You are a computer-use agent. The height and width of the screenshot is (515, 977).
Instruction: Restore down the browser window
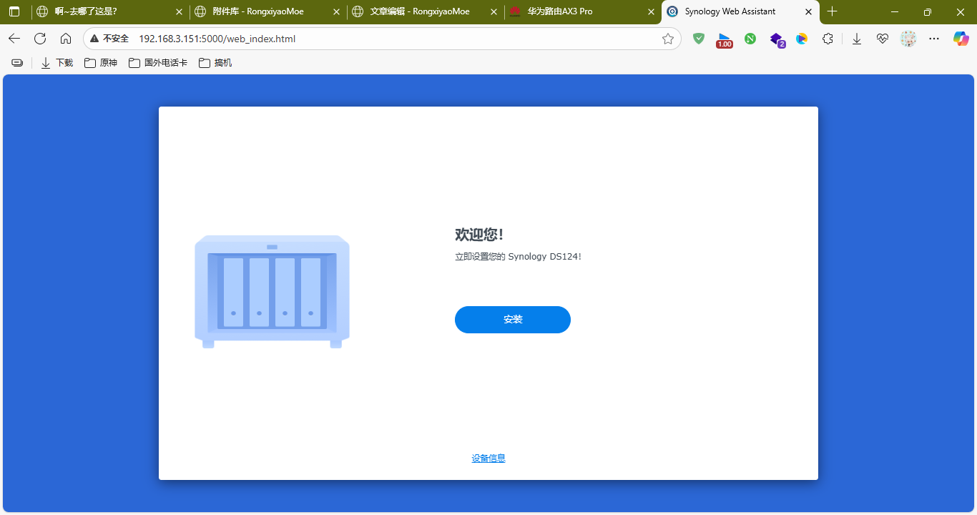coord(928,11)
